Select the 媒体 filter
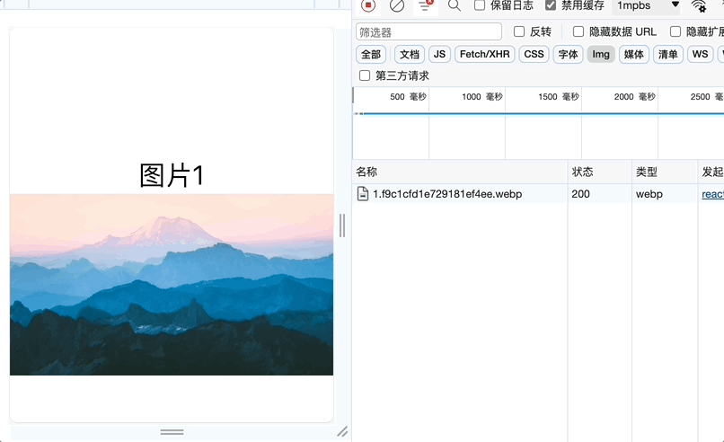724x442 pixels. [x=633, y=55]
